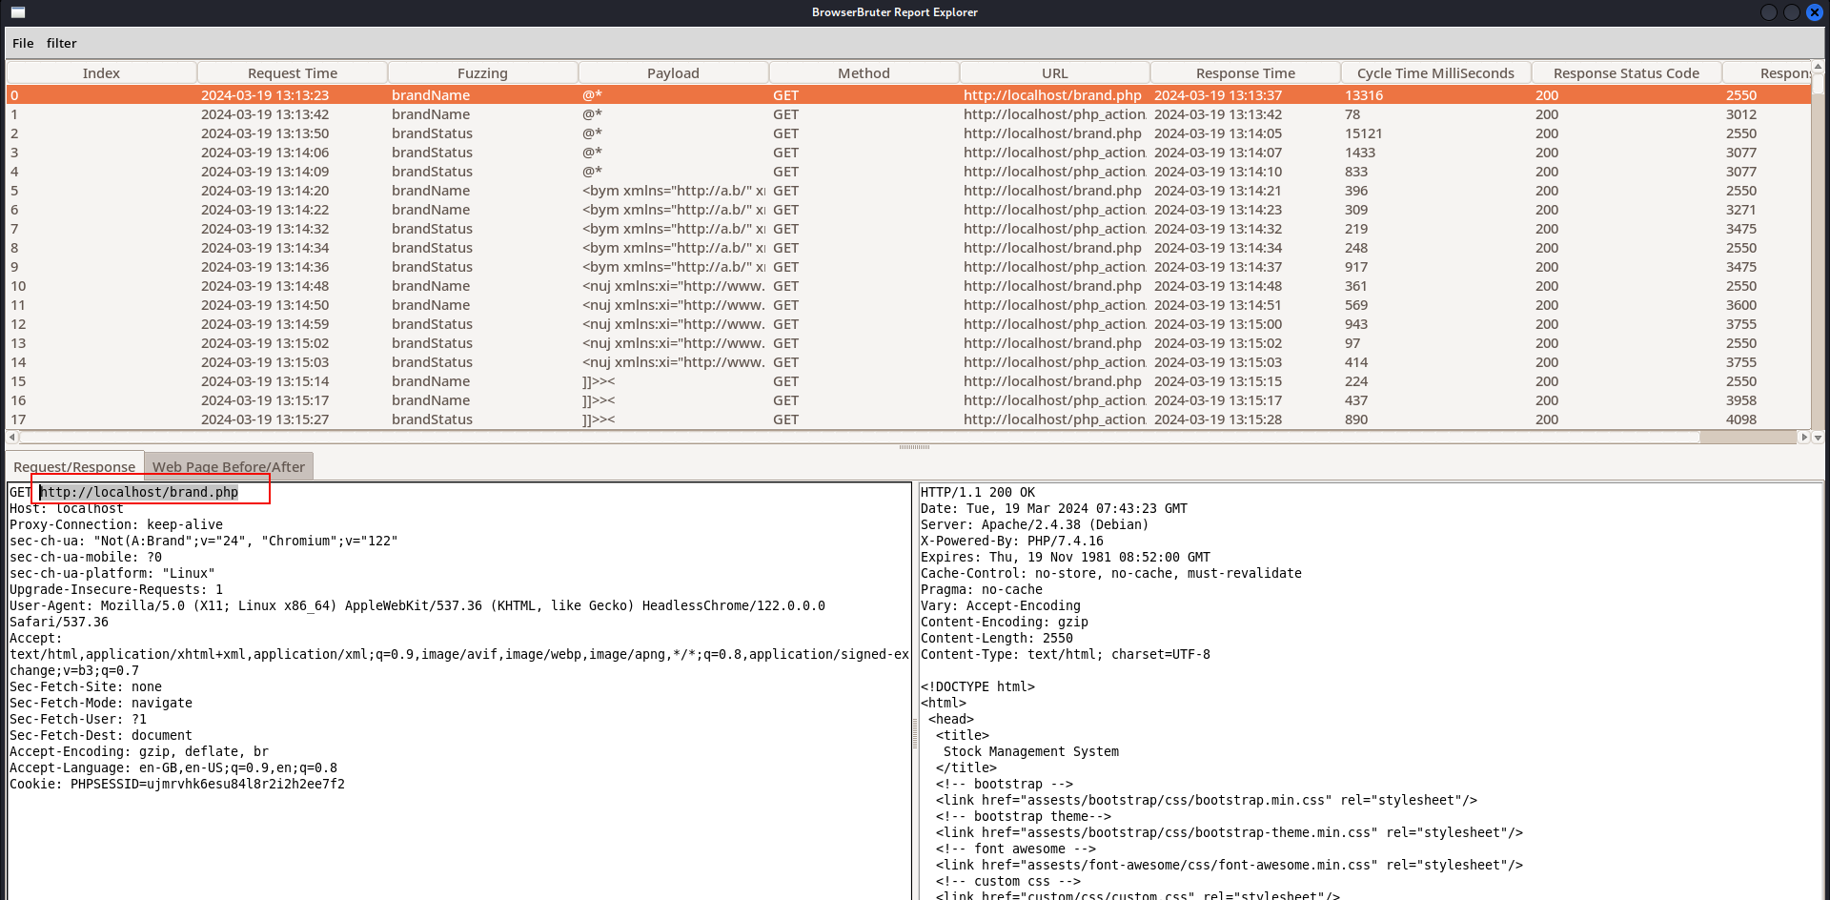Screen dimensions: 1830x900
Task: Click Content-Length: 2550 response header
Action: (x=997, y=638)
